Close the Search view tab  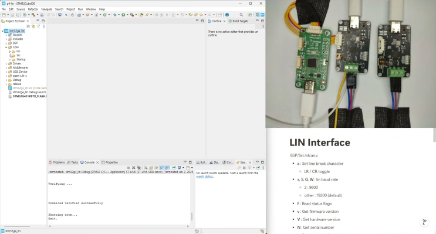point(250,162)
